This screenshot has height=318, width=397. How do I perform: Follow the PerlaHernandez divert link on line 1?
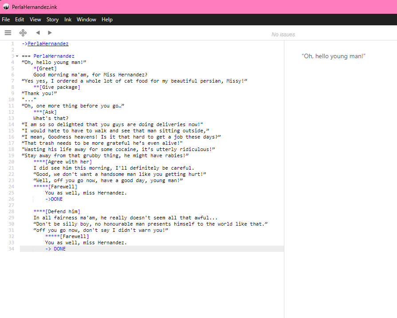tap(48, 44)
